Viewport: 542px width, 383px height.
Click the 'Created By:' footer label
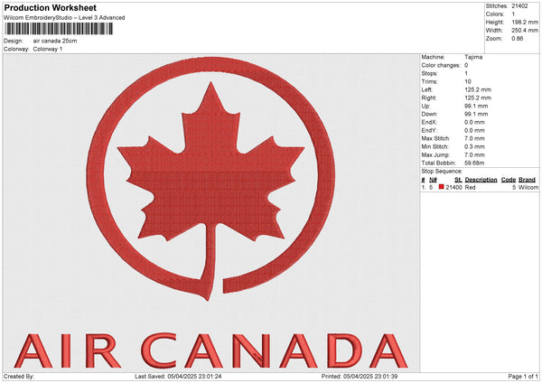[x=19, y=377]
